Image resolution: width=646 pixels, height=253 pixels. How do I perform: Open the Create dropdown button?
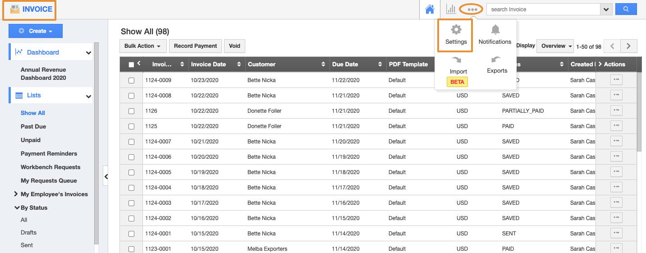coord(36,31)
